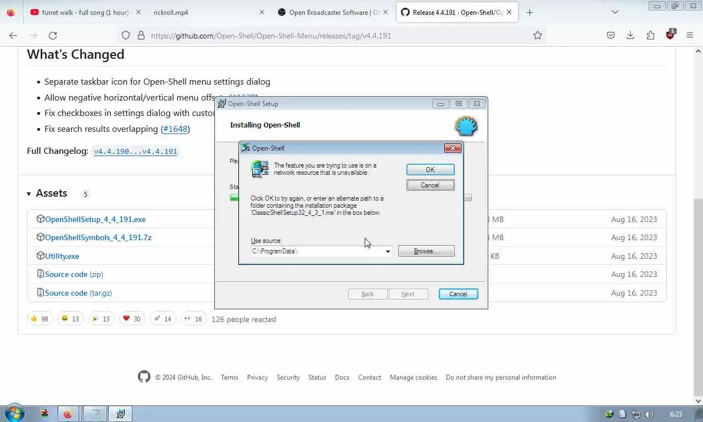The image size is (703, 422).
Task: Click the pinned Firefox tab icon
Action: pyautogui.click(x=10, y=12)
